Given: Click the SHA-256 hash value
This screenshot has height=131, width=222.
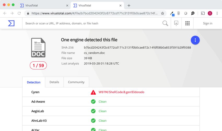Looking at the screenshot, I should click(x=137, y=48).
